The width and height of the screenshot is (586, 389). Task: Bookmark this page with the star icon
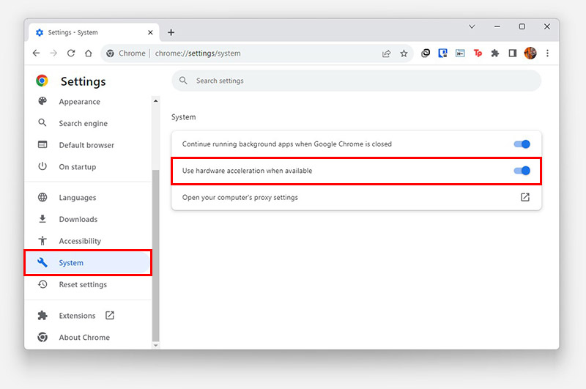click(x=404, y=53)
